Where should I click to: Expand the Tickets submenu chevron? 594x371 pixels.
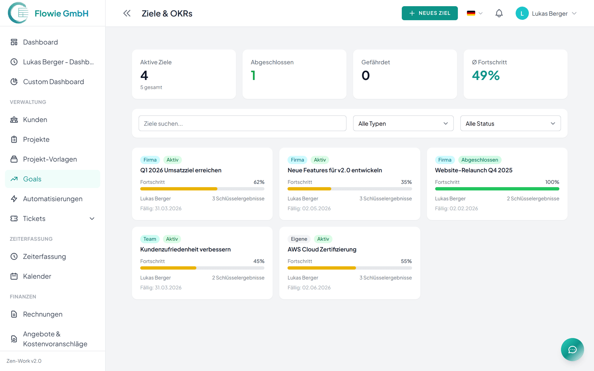coord(92,218)
